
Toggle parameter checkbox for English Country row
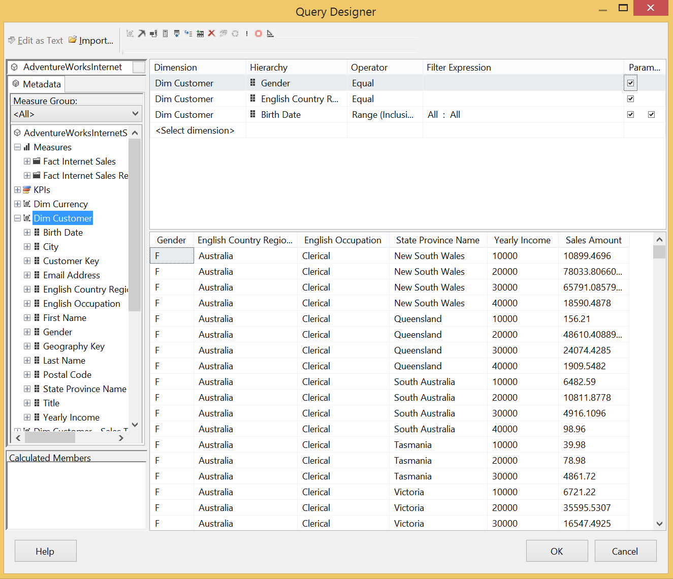click(x=630, y=99)
